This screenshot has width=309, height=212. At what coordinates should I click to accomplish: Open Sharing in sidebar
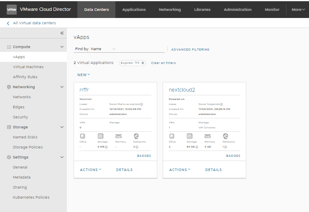[x=20, y=187]
